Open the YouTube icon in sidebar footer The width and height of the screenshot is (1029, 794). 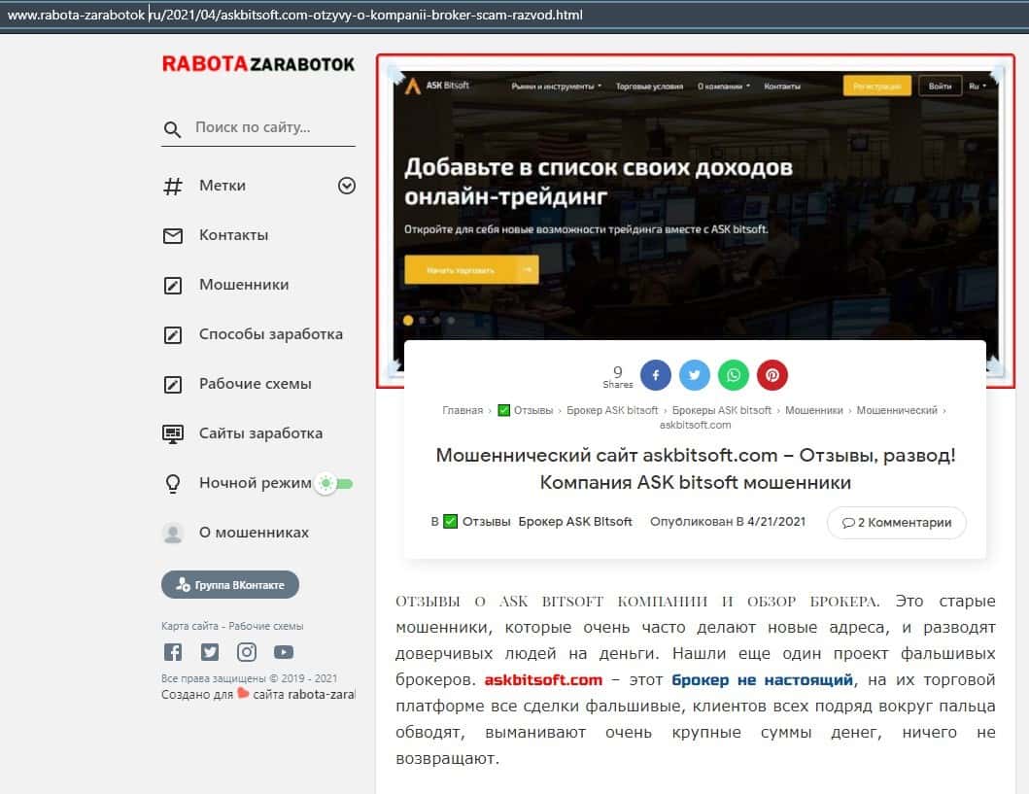tap(284, 652)
